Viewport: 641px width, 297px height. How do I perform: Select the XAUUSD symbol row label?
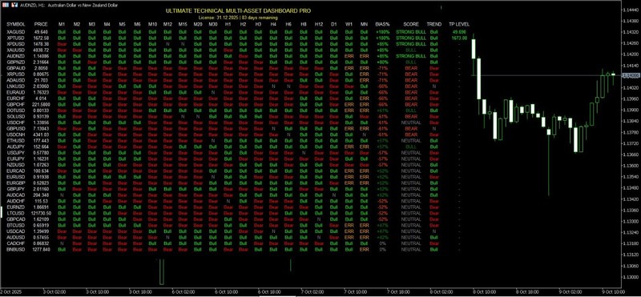click(x=15, y=50)
